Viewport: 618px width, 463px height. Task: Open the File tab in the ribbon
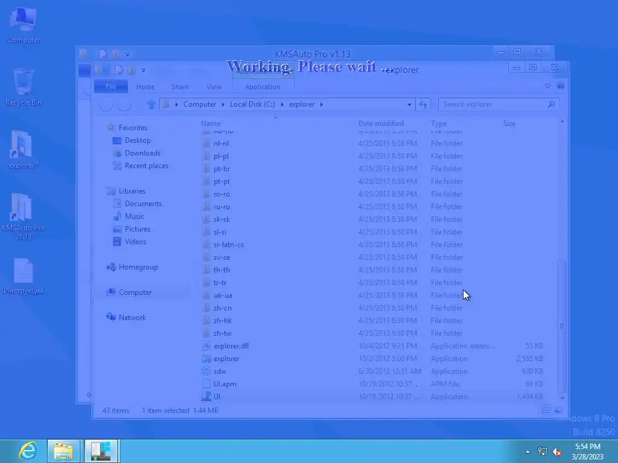111,86
